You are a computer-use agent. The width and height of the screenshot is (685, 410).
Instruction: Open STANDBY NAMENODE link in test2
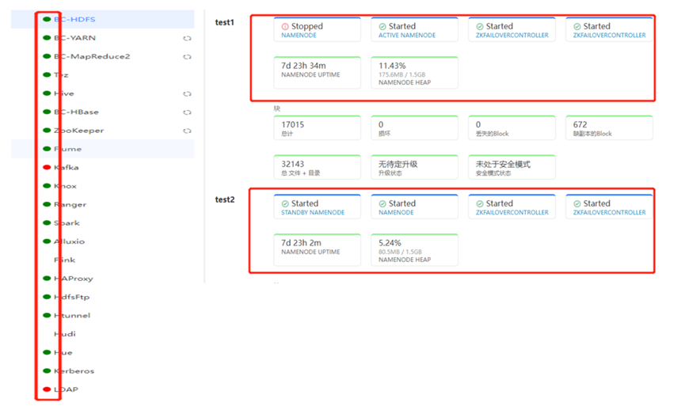(x=313, y=213)
